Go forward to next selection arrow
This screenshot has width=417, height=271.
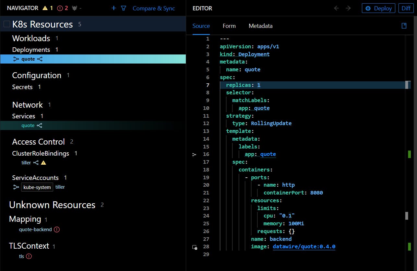coord(348,8)
